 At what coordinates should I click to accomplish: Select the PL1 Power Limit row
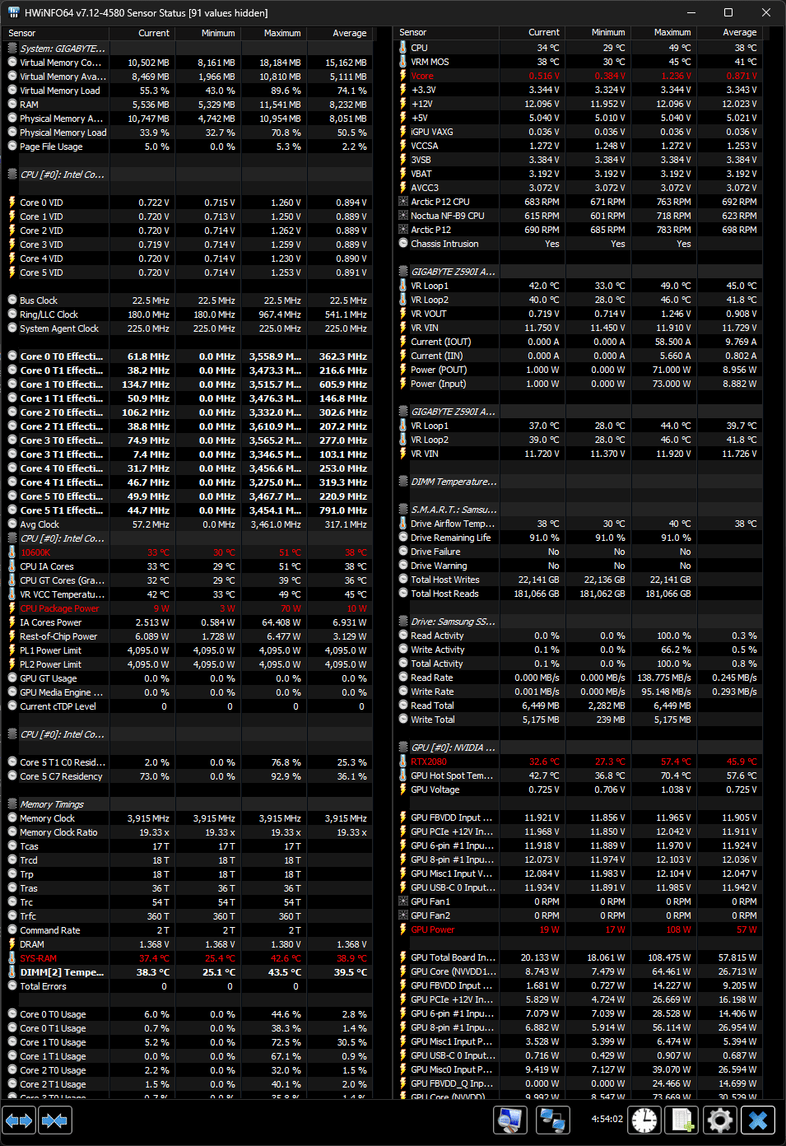click(188, 650)
